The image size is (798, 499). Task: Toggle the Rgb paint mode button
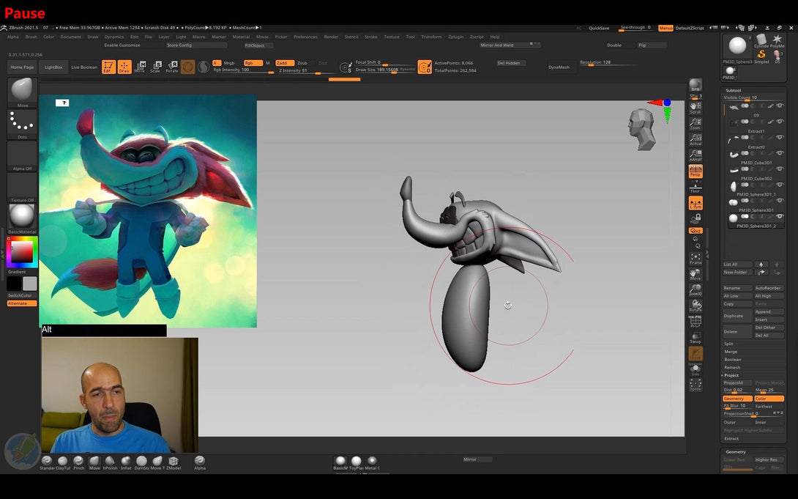253,63
